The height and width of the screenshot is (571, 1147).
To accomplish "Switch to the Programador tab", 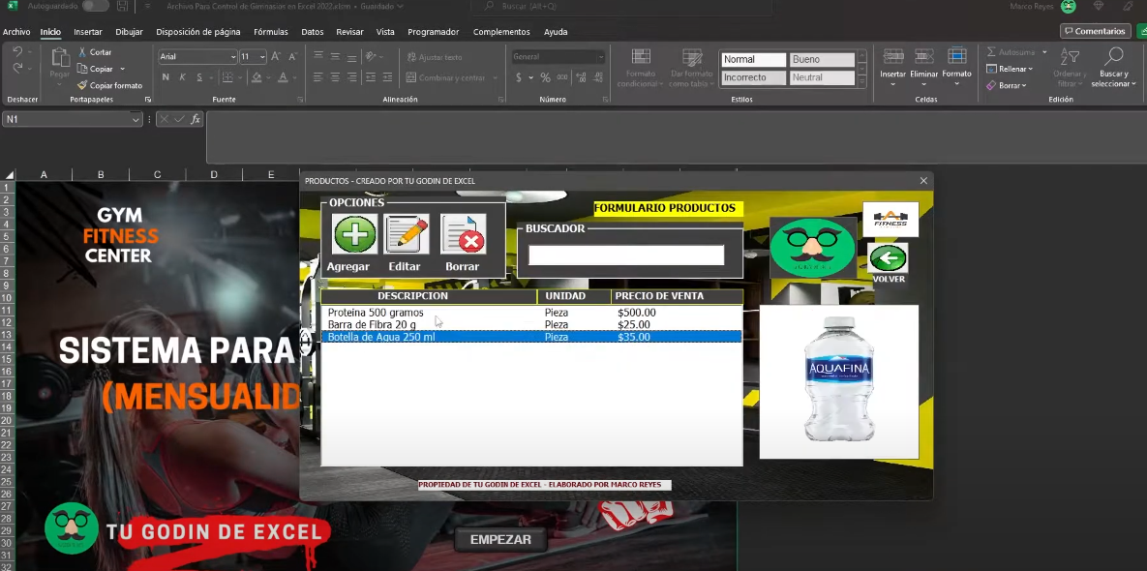I will [433, 32].
